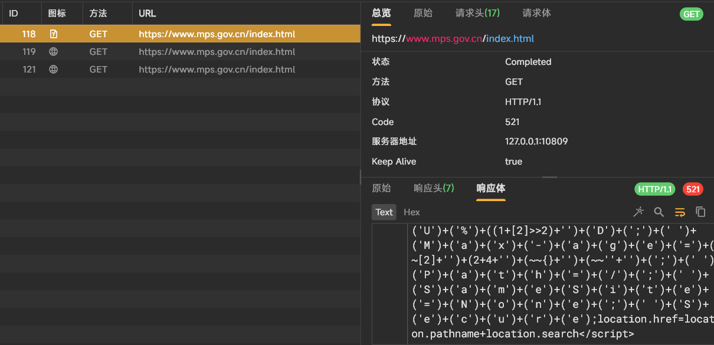Switch to Hex view mode

[x=412, y=212]
